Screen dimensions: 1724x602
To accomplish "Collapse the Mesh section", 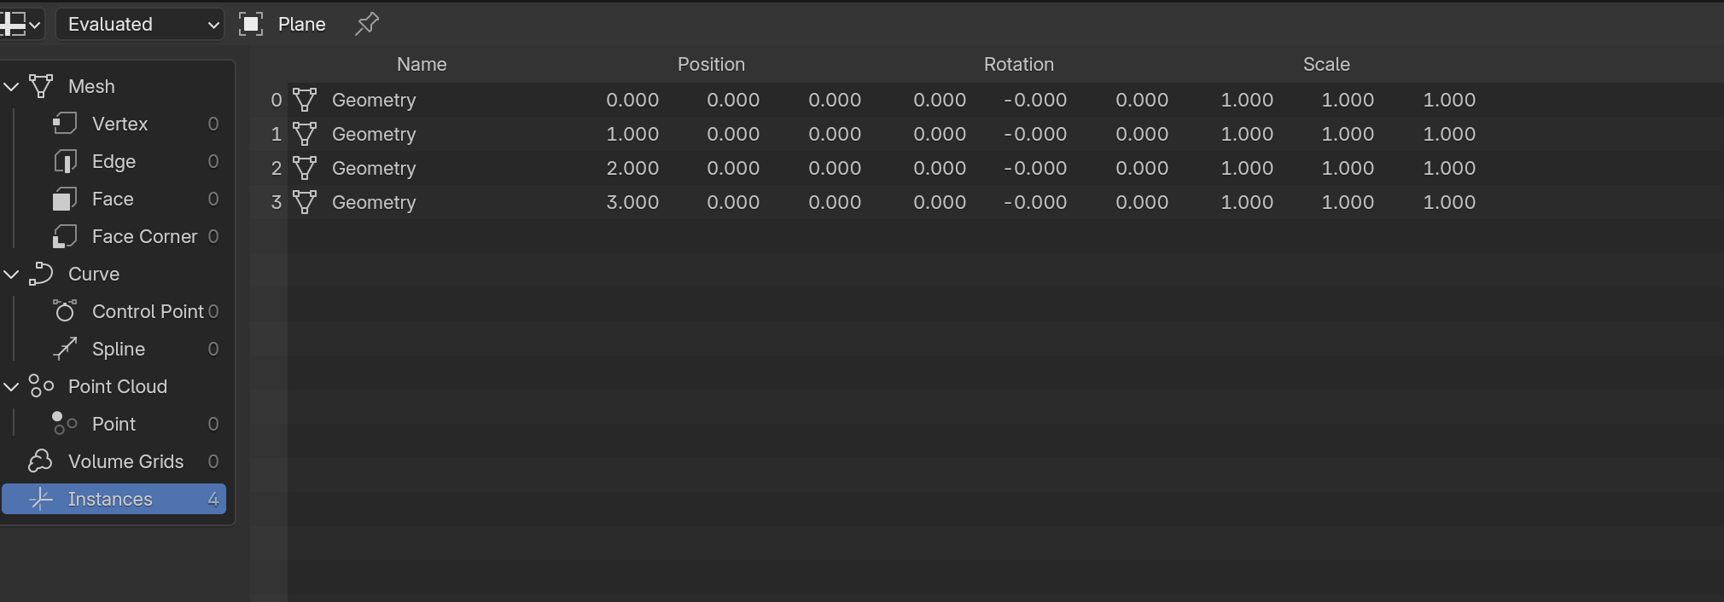I will [x=12, y=86].
